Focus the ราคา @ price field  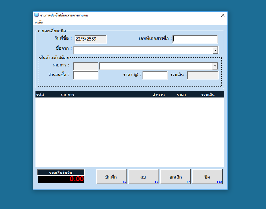(155, 75)
